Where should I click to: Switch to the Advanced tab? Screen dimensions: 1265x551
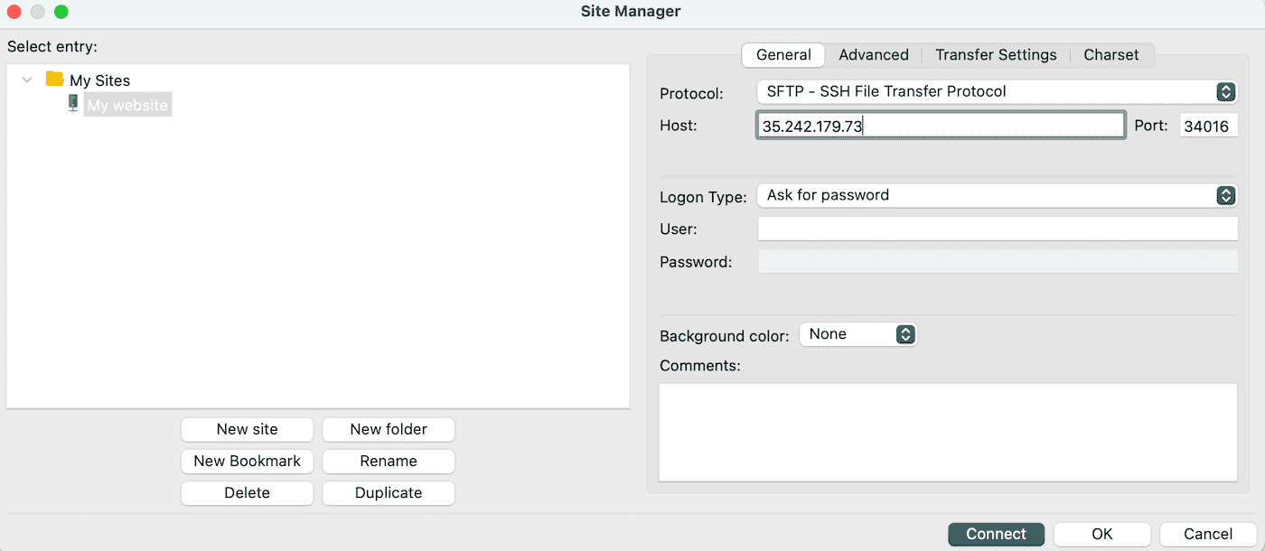pyautogui.click(x=873, y=55)
